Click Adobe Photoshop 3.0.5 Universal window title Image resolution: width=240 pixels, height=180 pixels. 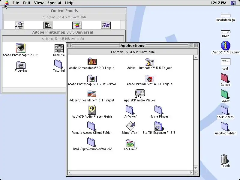pyautogui.click(x=63, y=32)
